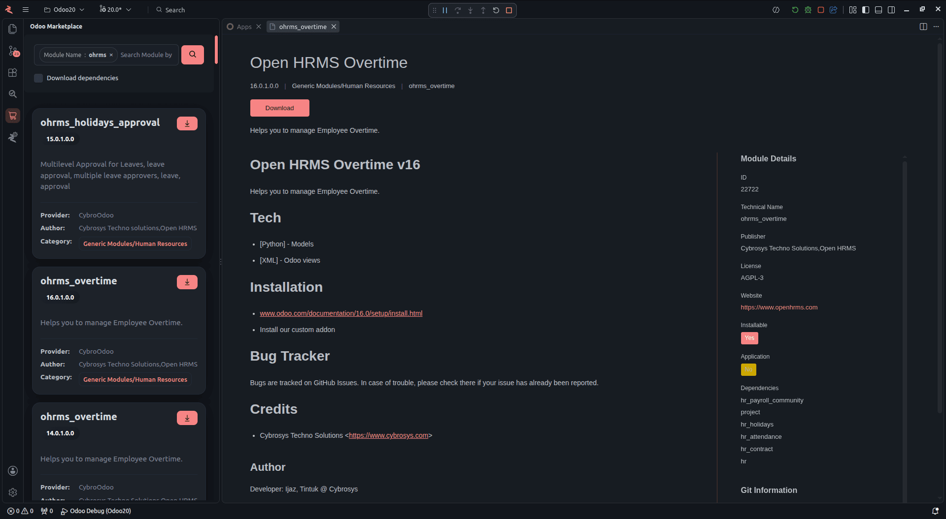Open the 20.0* branch dropdown
This screenshot has width=946, height=519.
click(x=115, y=10)
